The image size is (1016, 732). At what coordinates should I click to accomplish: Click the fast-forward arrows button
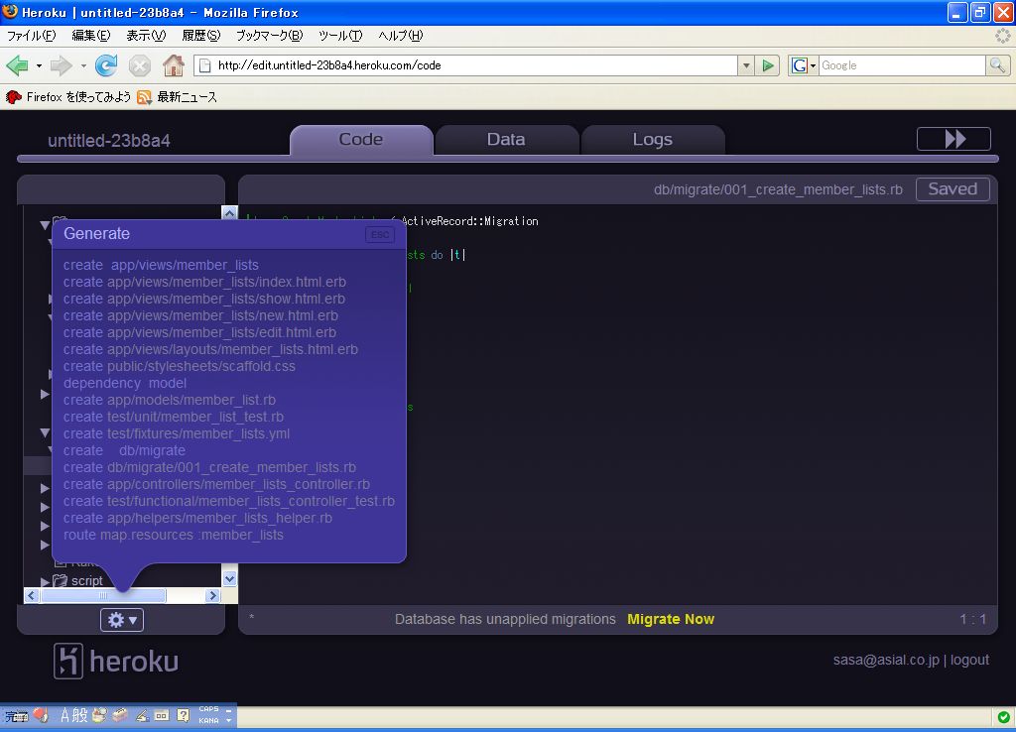point(953,139)
